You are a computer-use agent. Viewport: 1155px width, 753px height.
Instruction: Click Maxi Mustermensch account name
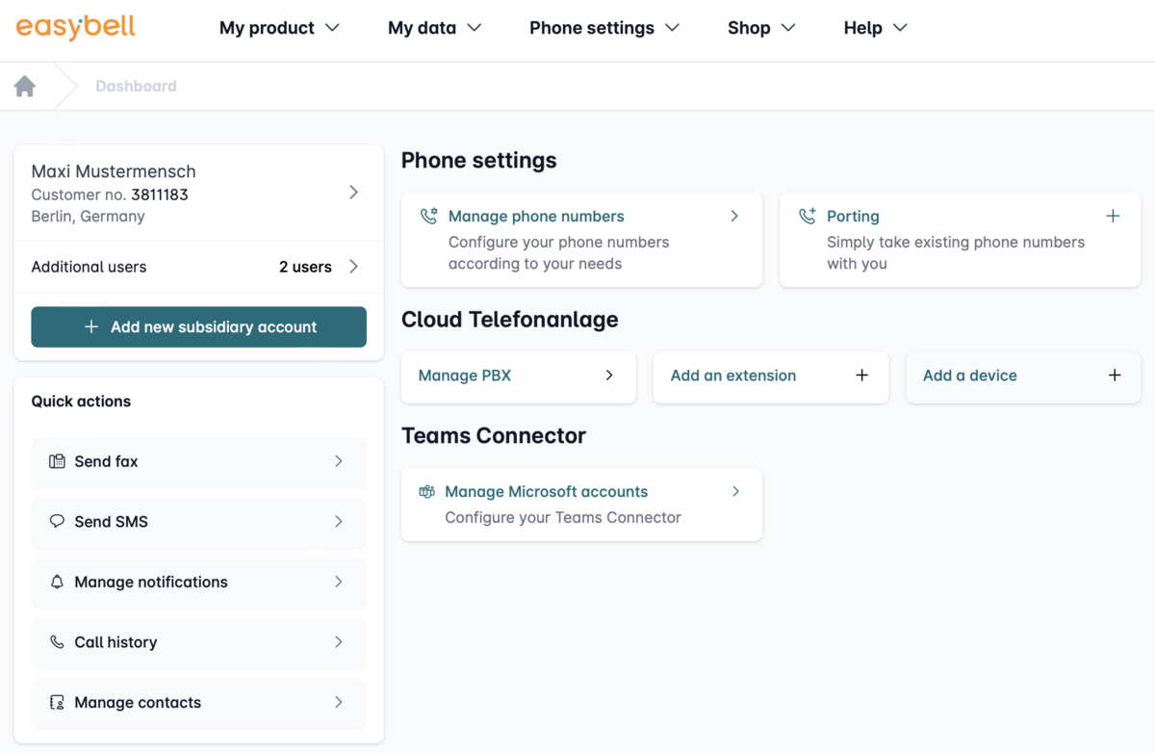114,171
